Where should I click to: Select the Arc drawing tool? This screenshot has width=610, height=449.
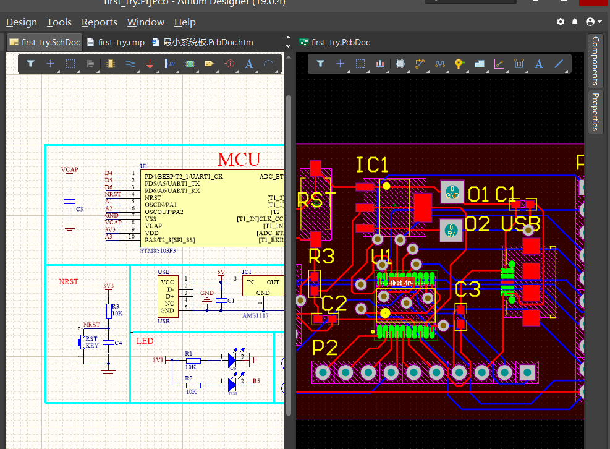[x=268, y=63]
